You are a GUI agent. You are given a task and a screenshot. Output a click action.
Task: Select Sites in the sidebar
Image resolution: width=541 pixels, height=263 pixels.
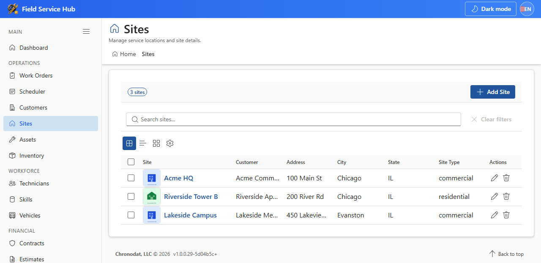point(51,123)
